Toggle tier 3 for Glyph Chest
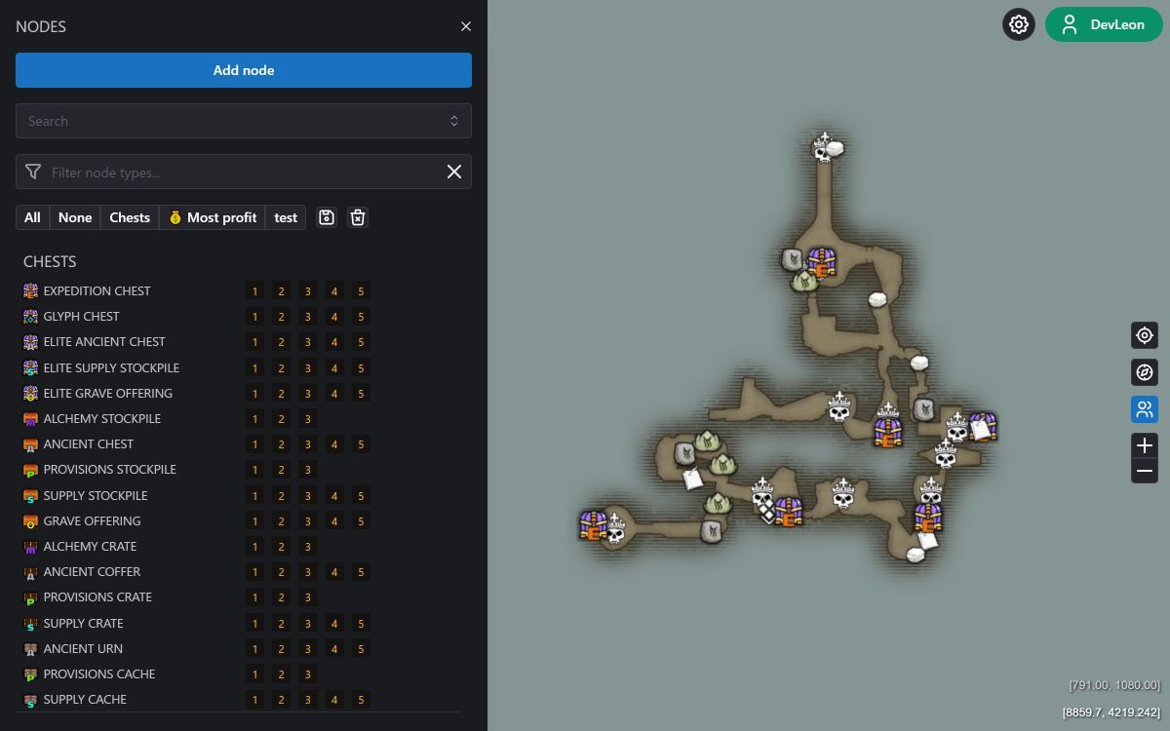The width and height of the screenshot is (1170, 731). coord(307,316)
